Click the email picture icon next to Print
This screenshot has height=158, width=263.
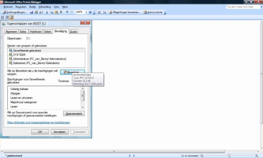41,12
